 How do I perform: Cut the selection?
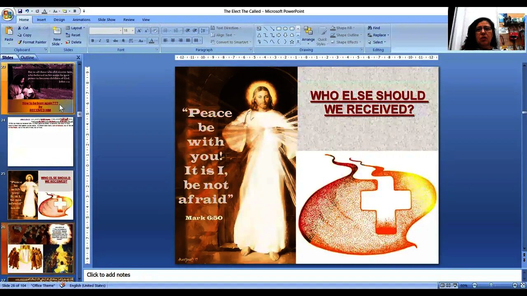pyautogui.click(x=23, y=28)
